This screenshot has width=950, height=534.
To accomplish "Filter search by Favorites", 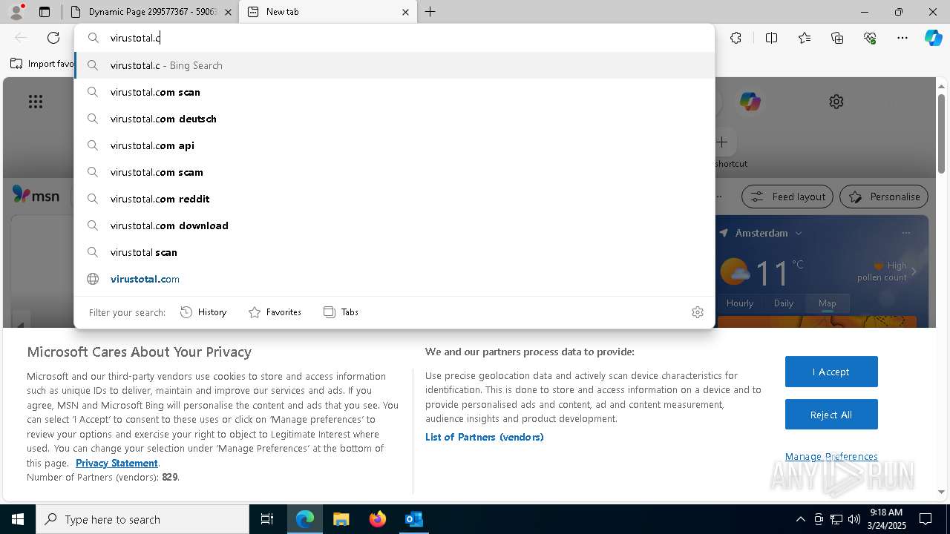I will point(275,312).
